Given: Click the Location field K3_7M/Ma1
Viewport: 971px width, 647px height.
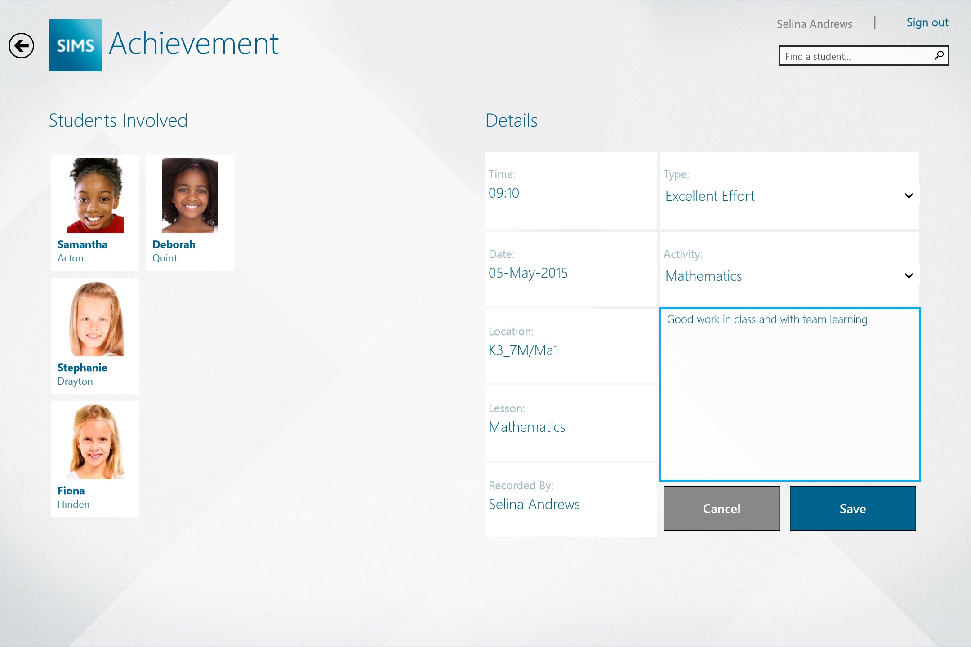Looking at the screenshot, I should click(524, 350).
